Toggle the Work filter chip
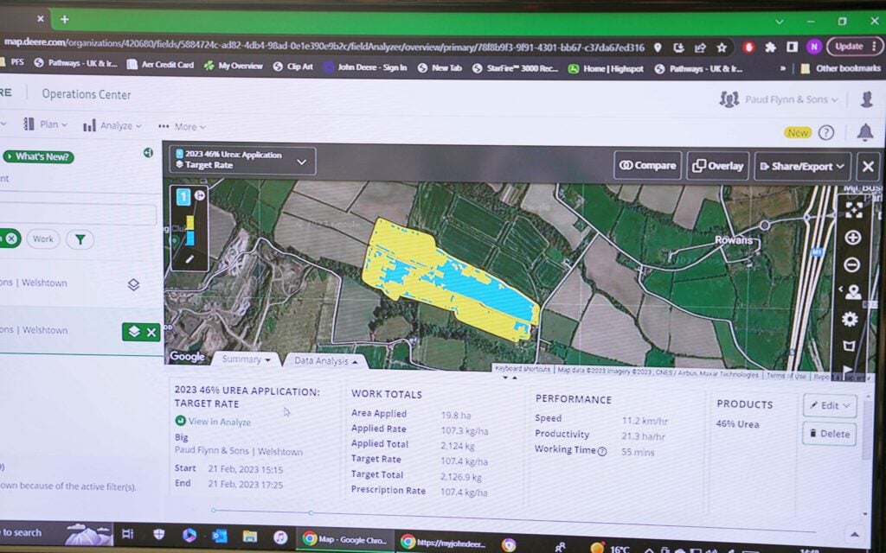886x553 pixels. (x=42, y=239)
